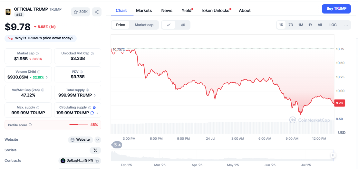Expand more websites dropdown chevron
The width and height of the screenshot is (358, 169).
[x=98, y=140]
